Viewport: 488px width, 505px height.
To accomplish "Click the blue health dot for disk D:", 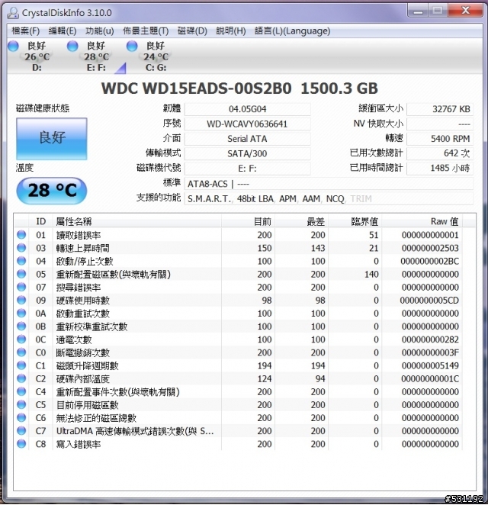I will pyautogui.click(x=13, y=46).
